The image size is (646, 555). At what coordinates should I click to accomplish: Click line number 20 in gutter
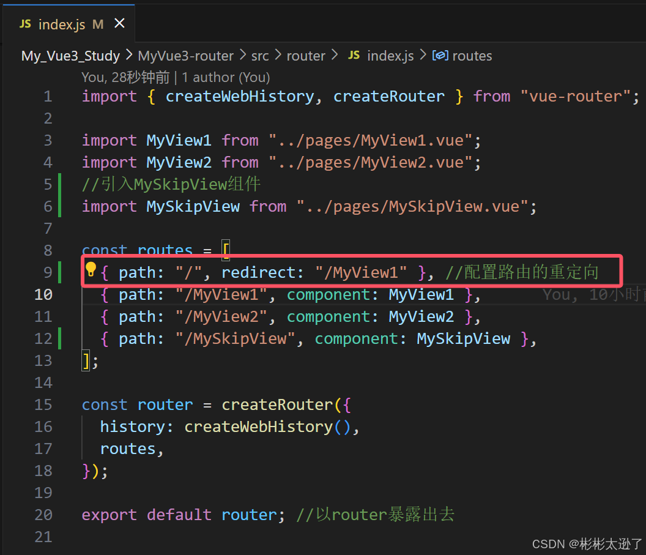43,515
